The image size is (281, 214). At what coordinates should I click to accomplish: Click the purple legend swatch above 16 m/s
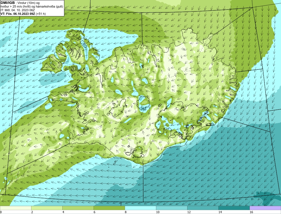[265, 208]
